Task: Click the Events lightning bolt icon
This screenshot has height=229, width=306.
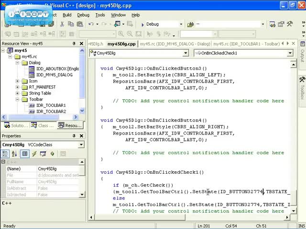Action: click(x=34, y=154)
